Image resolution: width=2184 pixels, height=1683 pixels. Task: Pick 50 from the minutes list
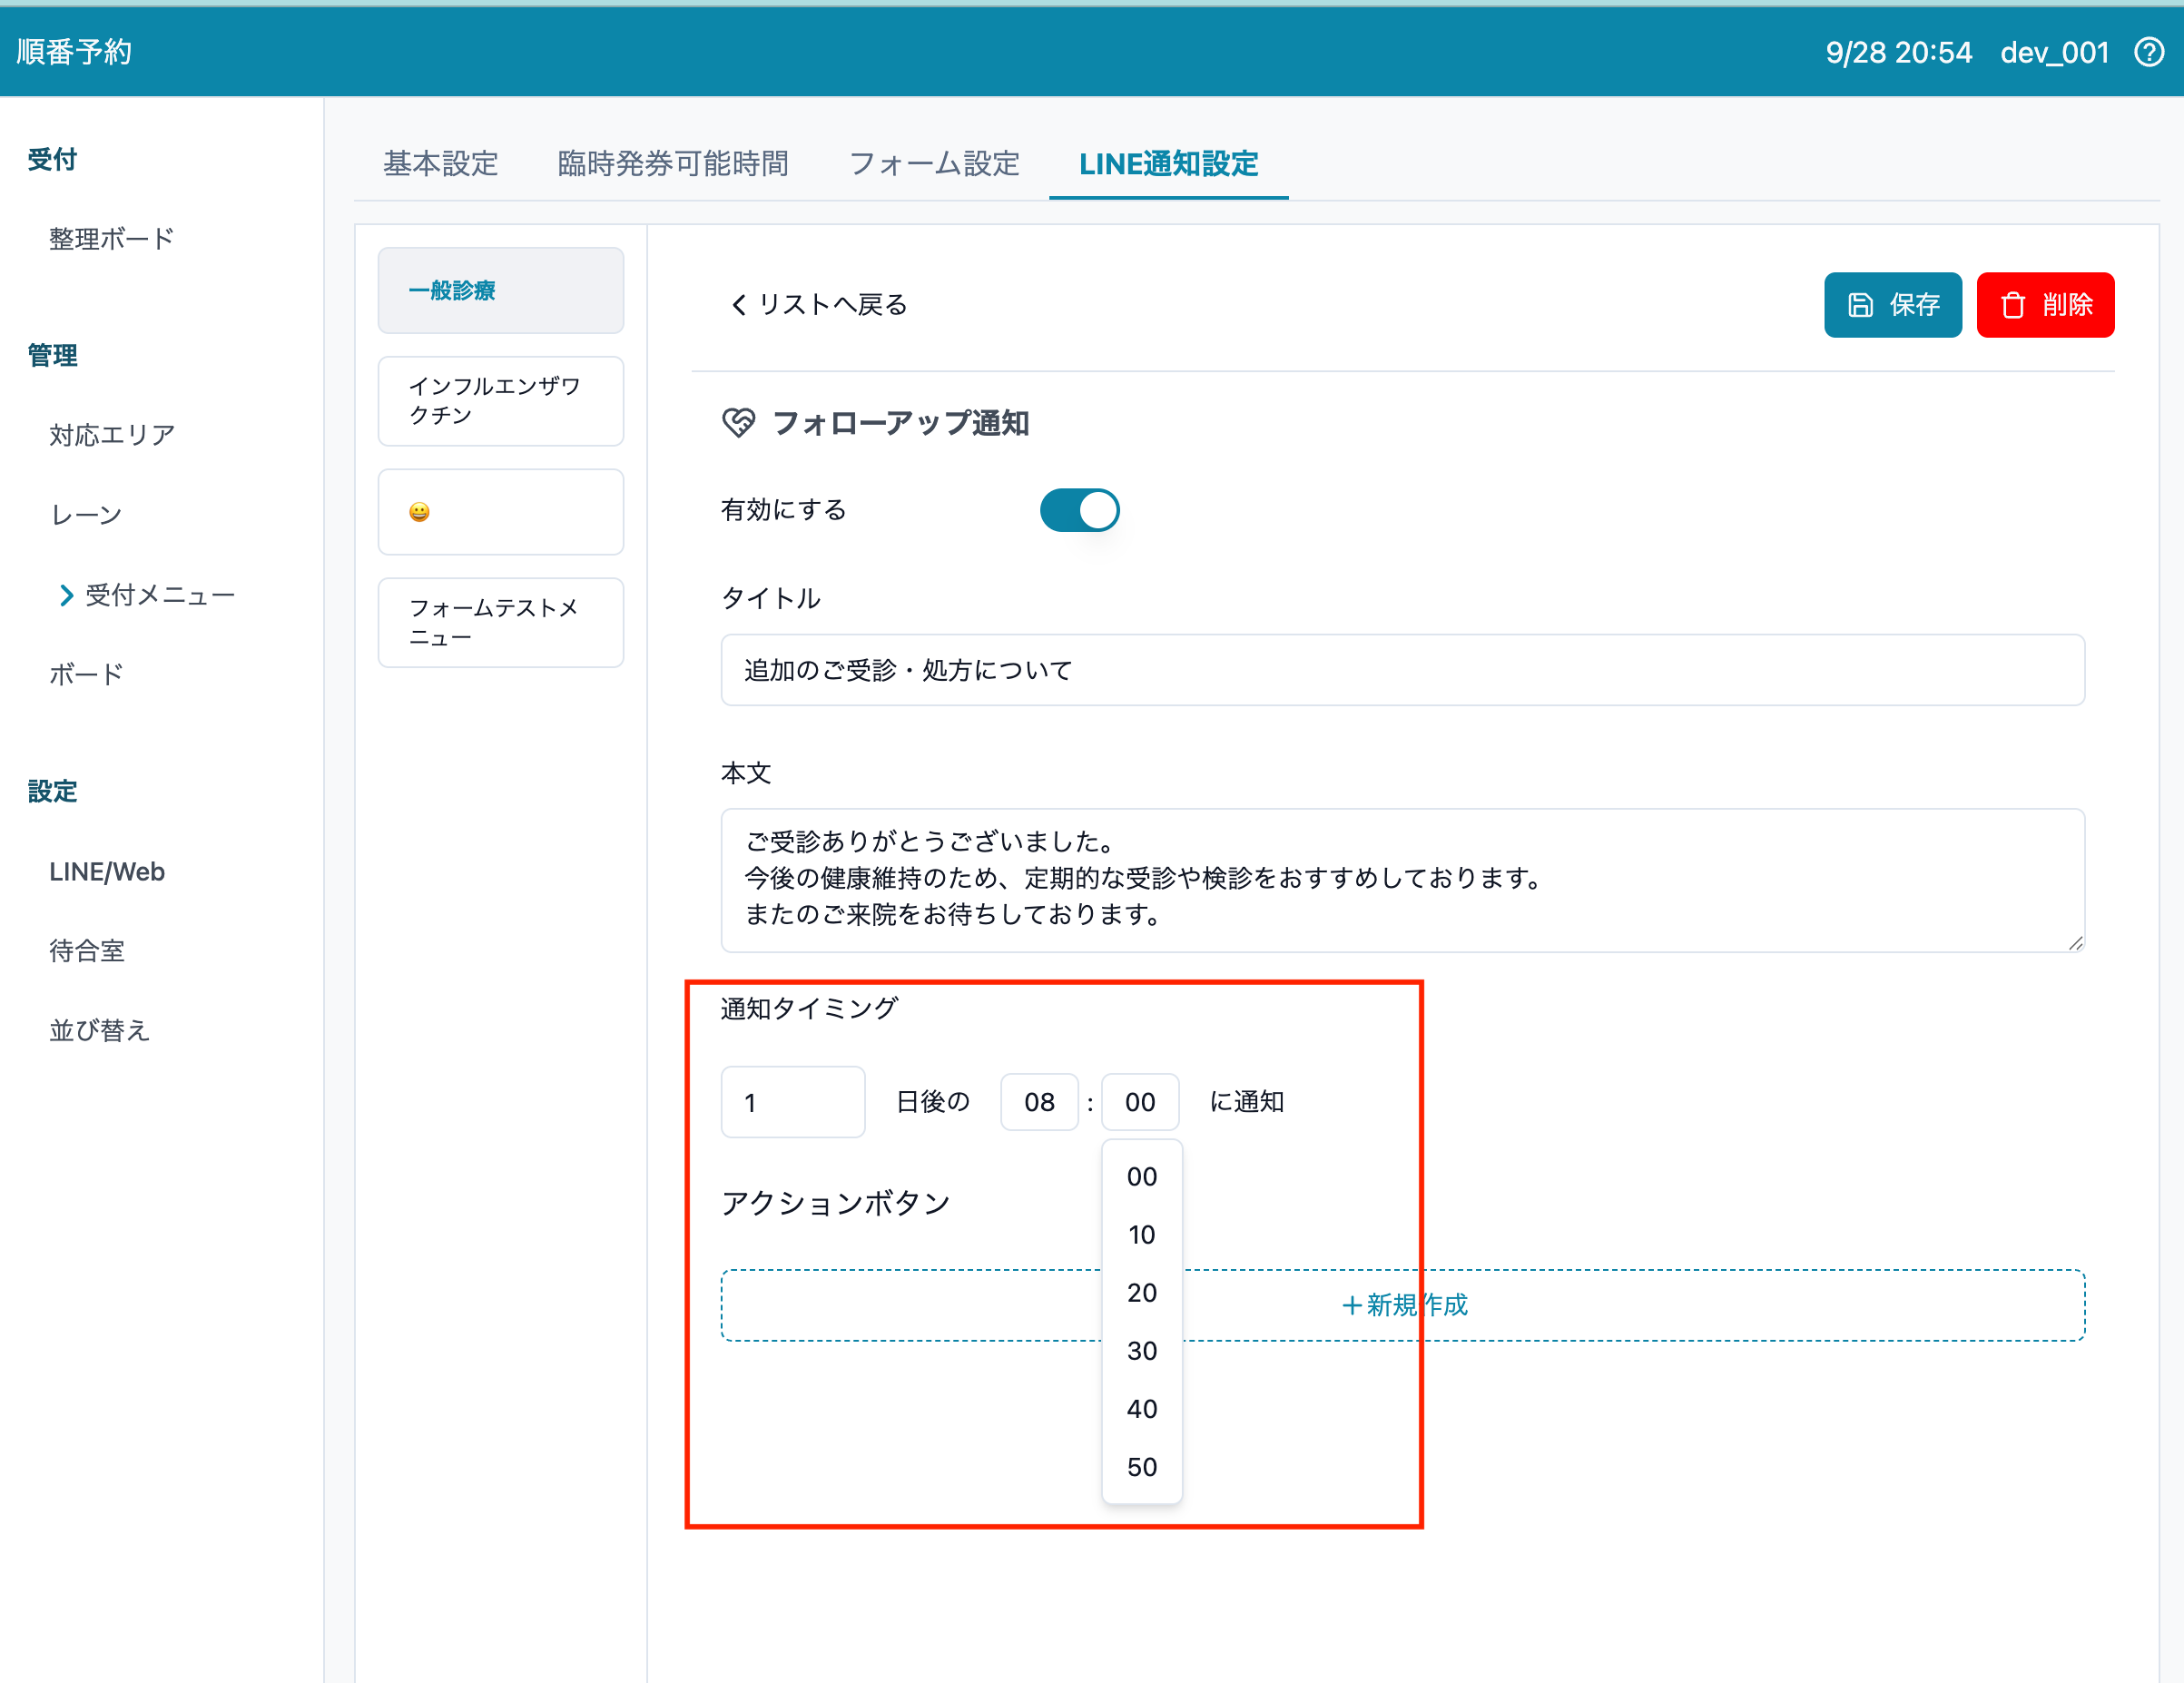1141,1467
